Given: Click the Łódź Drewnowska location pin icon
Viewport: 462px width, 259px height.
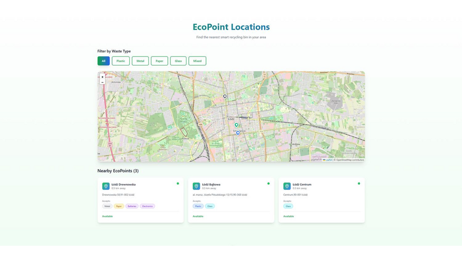Looking at the screenshot, I should pos(106,186).
